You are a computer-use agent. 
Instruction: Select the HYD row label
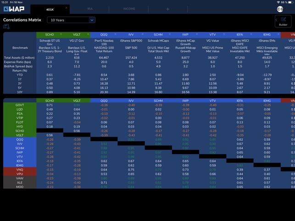[20, 127]
